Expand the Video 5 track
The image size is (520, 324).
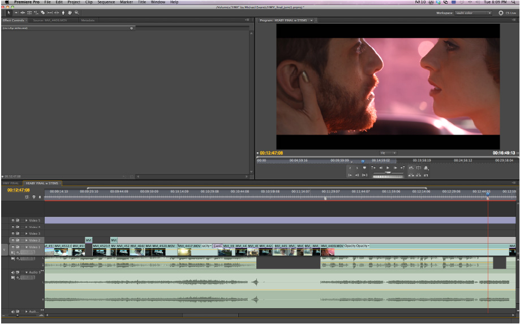click(x=26, y=221)
